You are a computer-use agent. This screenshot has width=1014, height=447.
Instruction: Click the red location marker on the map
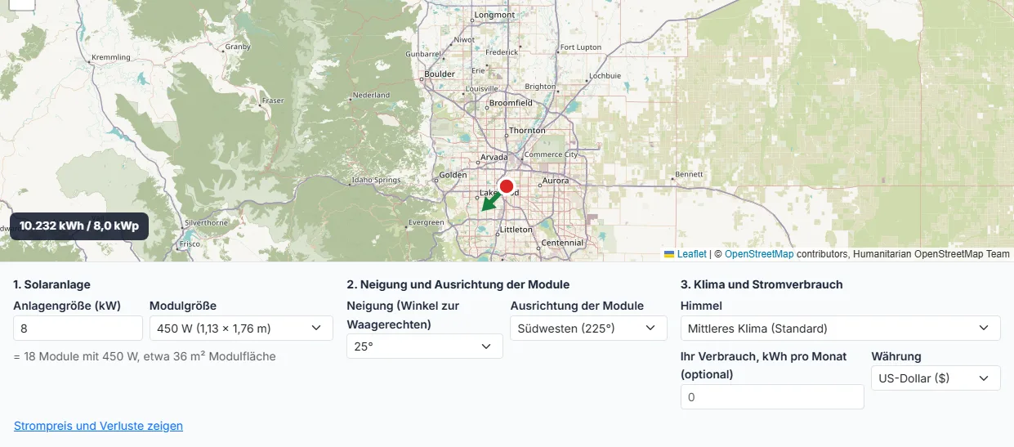tap(507, 186)
